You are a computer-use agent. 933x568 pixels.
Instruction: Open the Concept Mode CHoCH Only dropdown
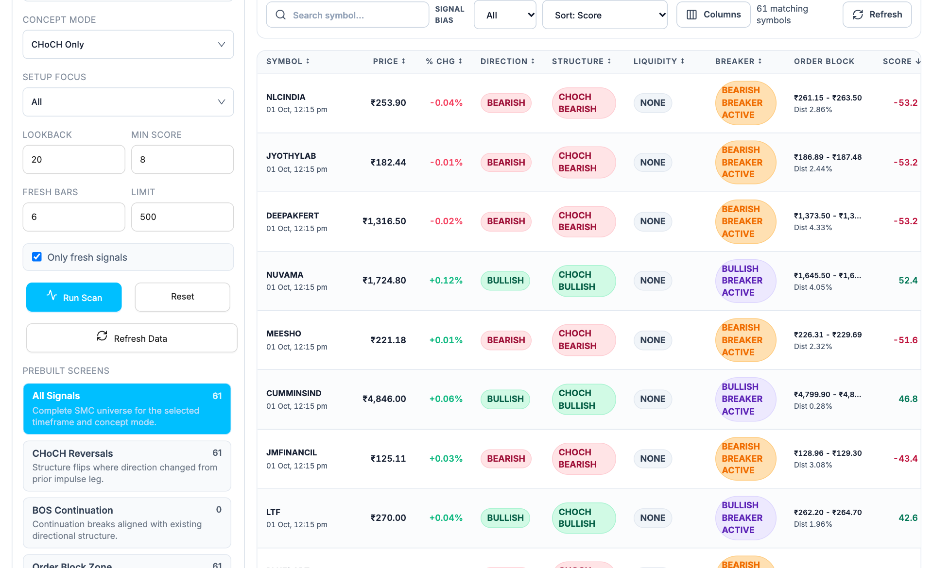click(x=128, y=45)
